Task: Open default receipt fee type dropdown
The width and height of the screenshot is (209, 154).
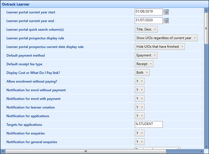Action: click(x=144, y=64)
